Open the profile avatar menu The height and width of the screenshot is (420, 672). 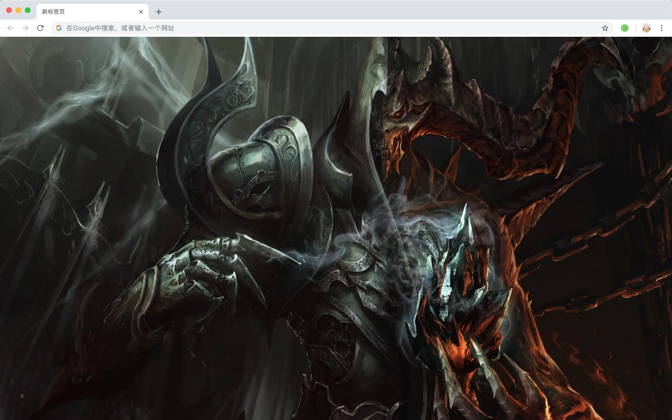(646, 28)
